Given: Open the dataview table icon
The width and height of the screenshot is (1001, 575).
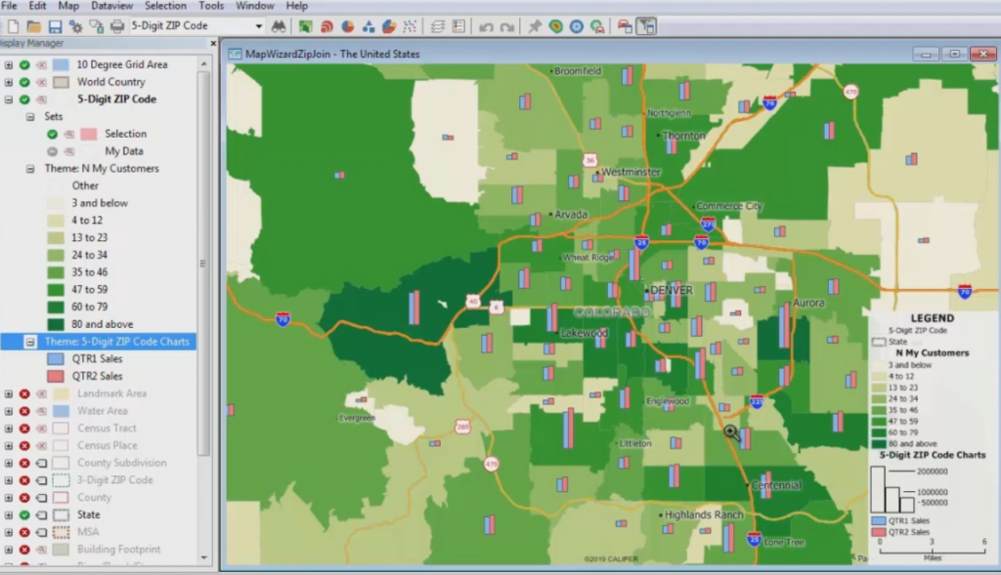Looking at the screenshot, I should pos(458,26).
